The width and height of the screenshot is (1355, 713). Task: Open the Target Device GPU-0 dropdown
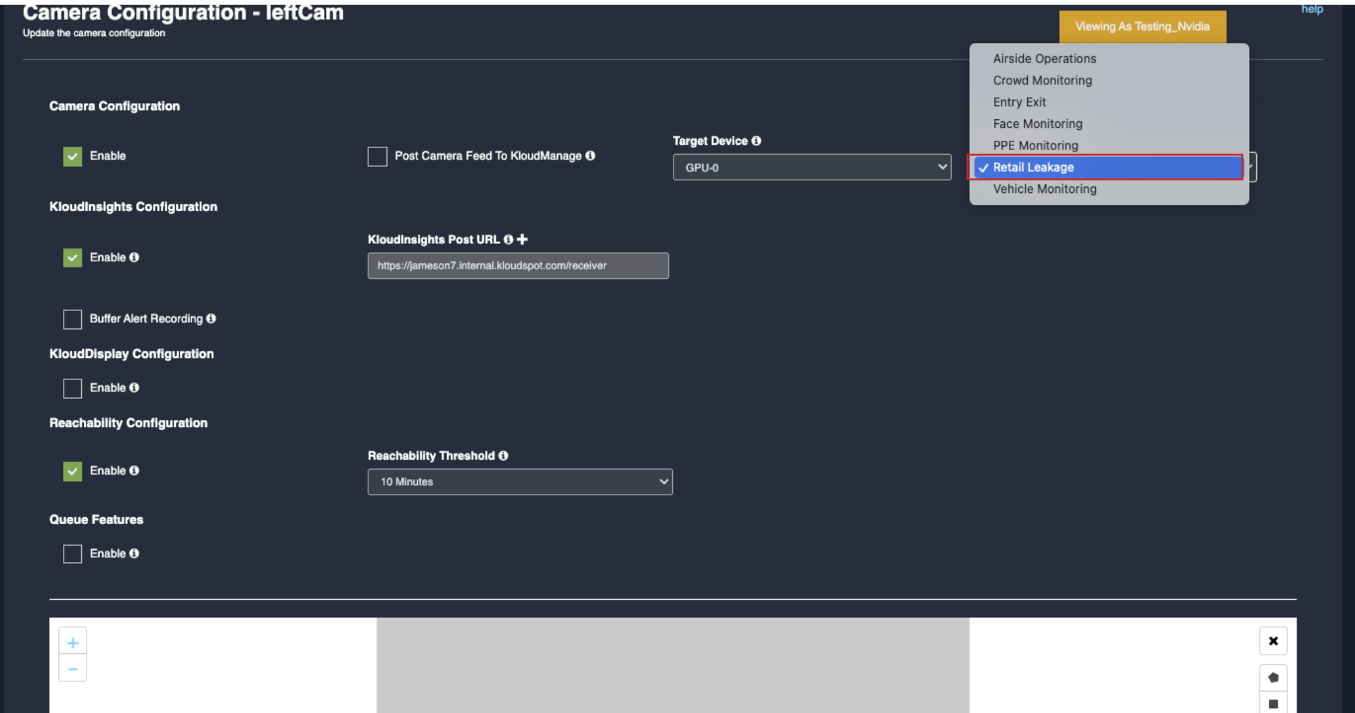point(812,168)
